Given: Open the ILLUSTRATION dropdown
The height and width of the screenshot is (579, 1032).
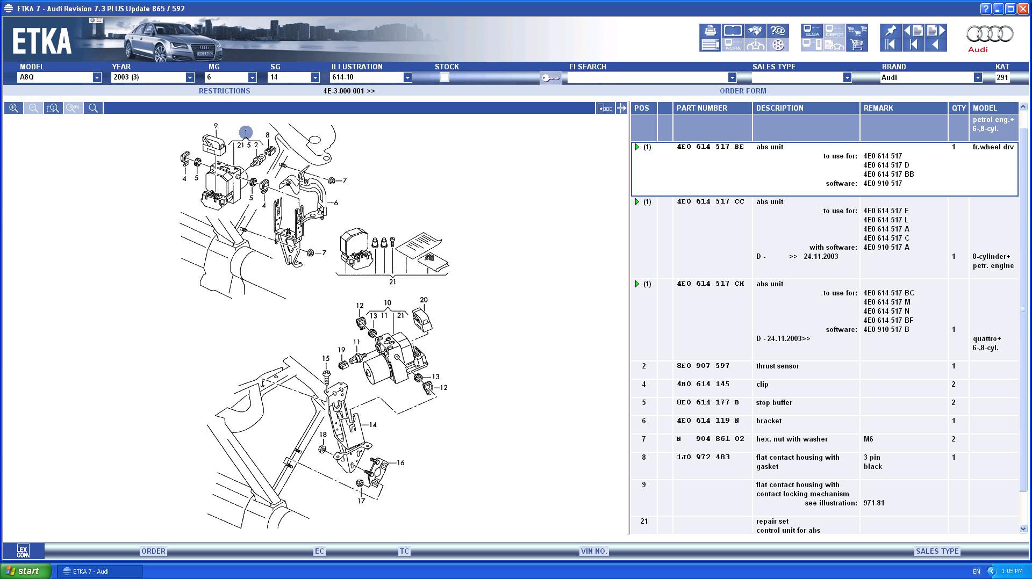Looking at the screenshot, I should tap(407, 77).
